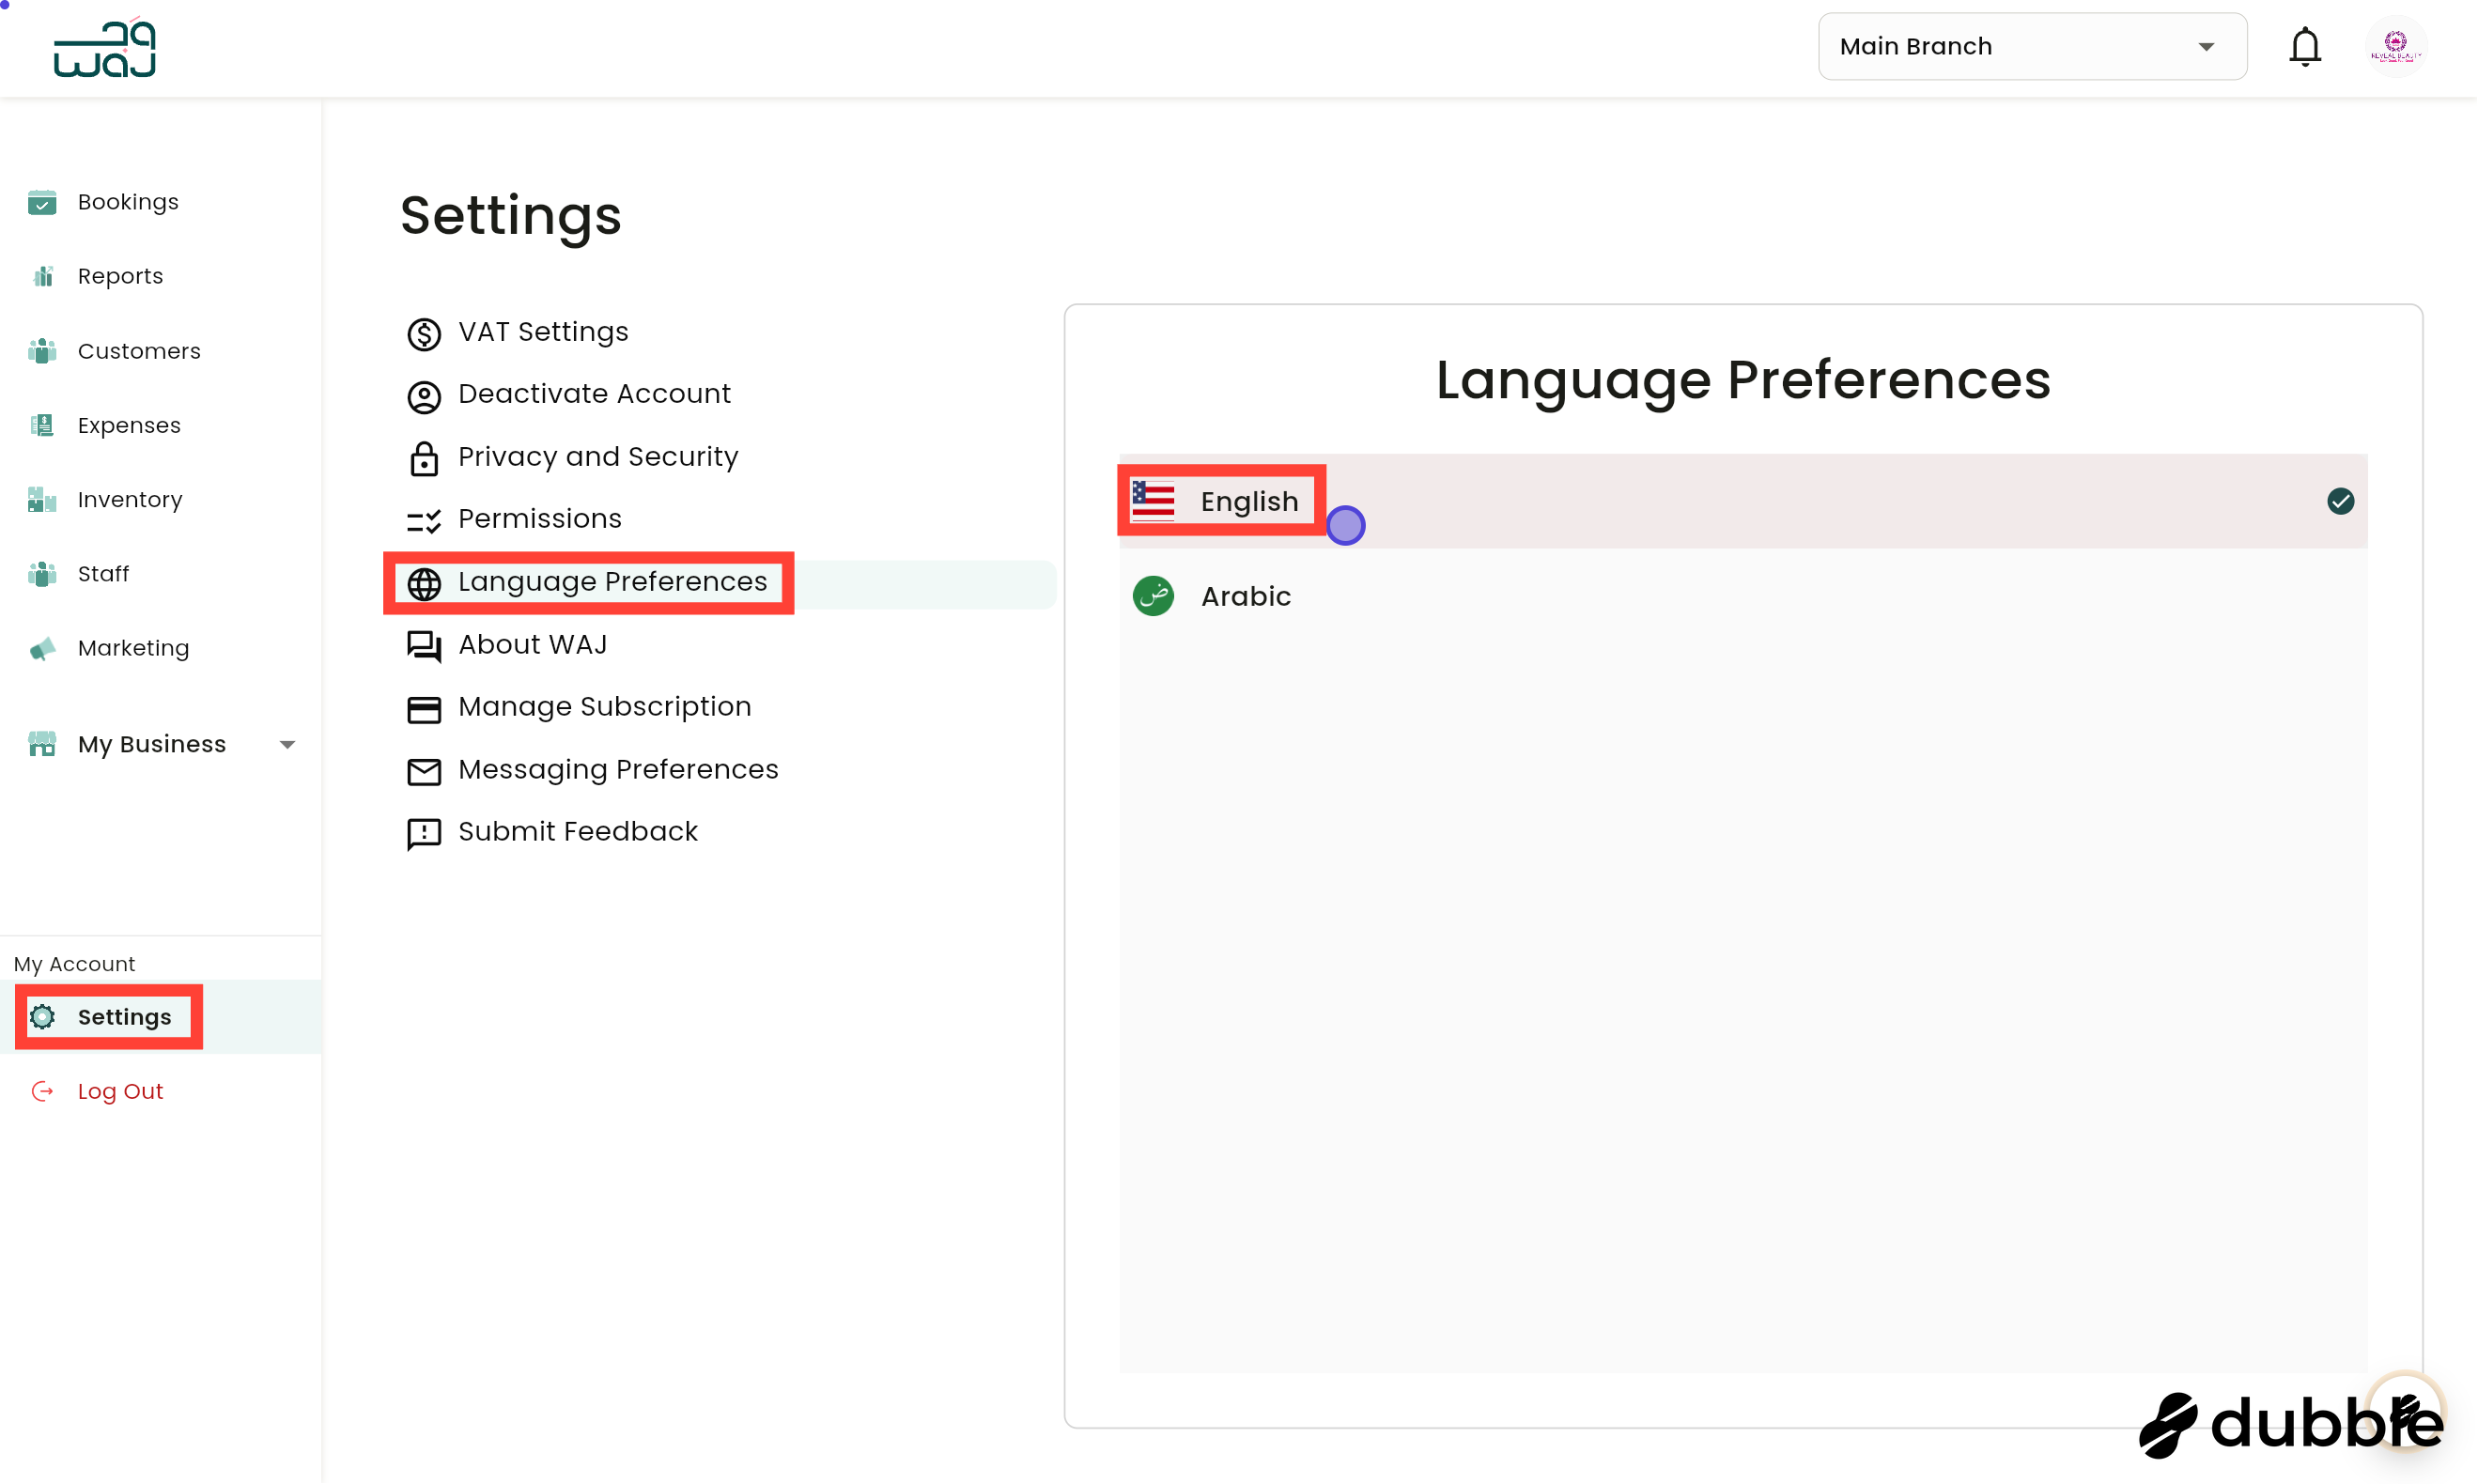The image size is (2478, 1484).
Task: Click the Expenses icon in sidebar
Action: point(42,424)
